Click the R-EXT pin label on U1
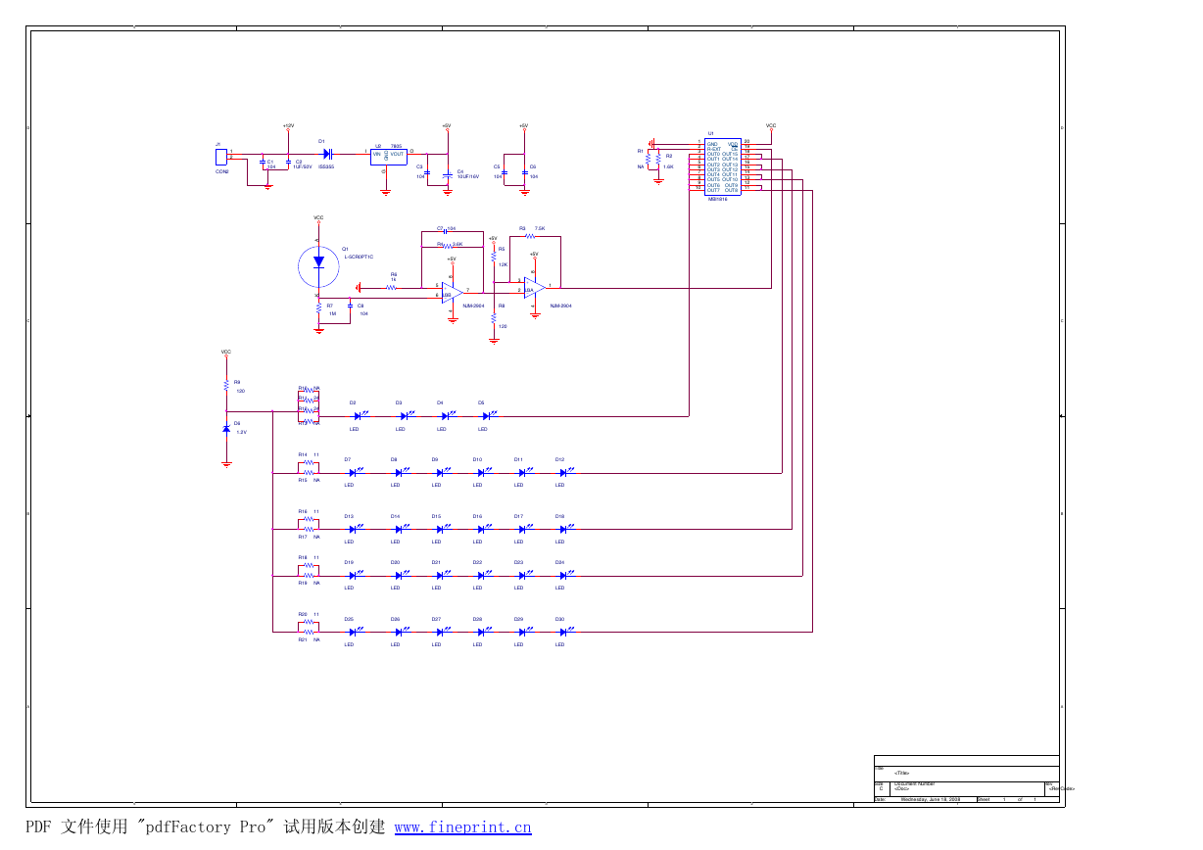 (x=714, y=149)
